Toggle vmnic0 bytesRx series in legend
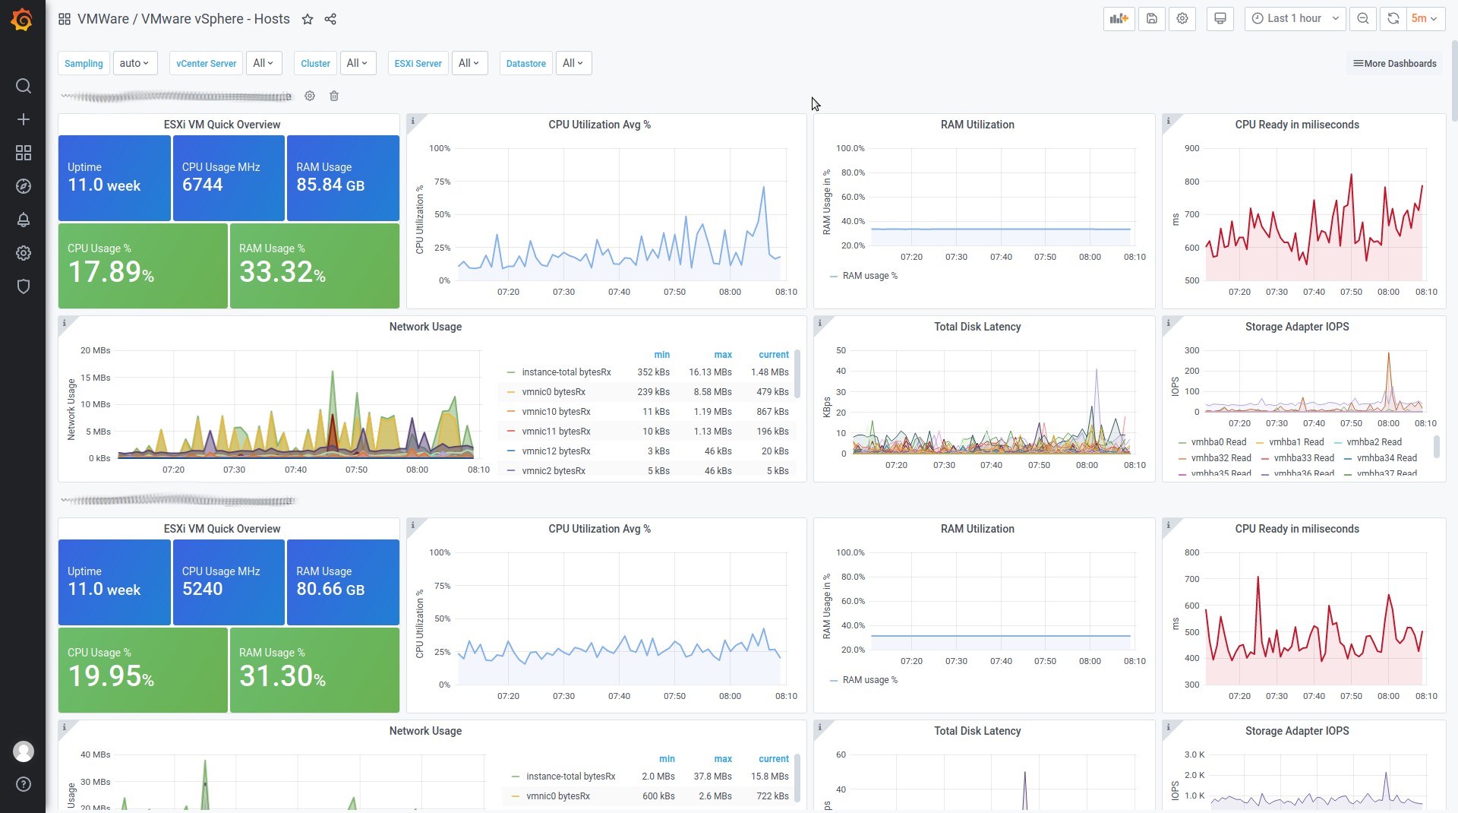The image size is (1458, 813). click(x=554, y=392)
